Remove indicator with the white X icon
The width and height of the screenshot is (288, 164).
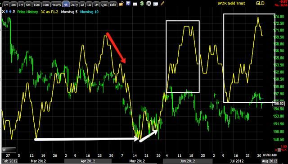3,12
